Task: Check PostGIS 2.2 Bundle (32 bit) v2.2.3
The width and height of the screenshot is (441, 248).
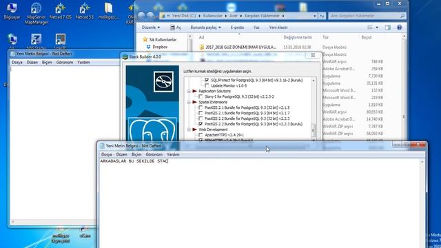Action: [201, 118]
